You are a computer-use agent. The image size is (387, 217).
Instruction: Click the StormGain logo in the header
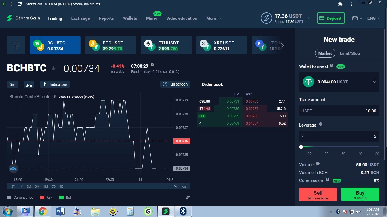pyautogui.click(x=23, y=18)
